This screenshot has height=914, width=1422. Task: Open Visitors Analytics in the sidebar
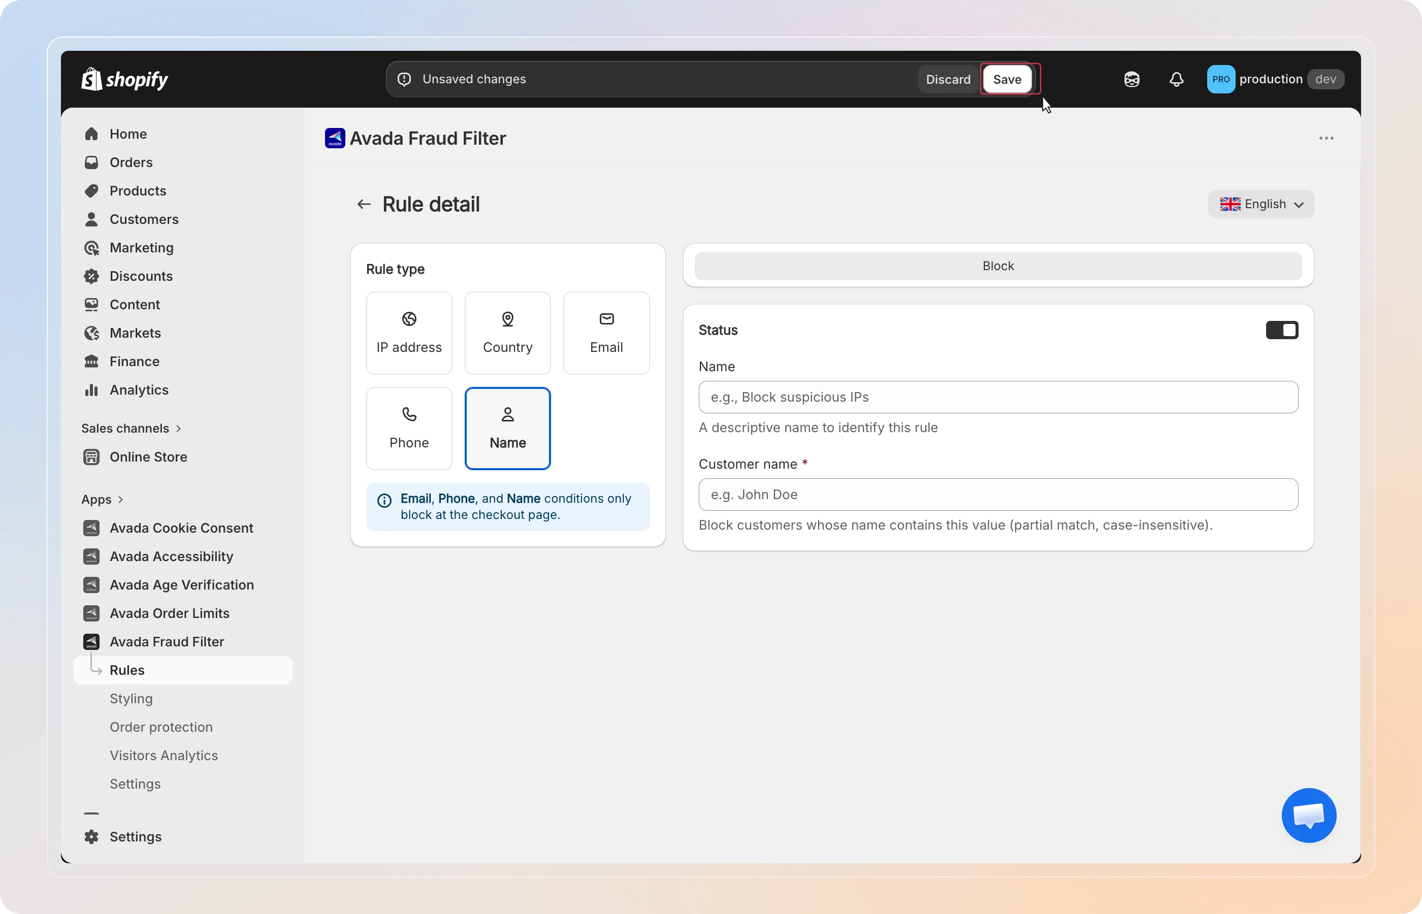point(164,756)
